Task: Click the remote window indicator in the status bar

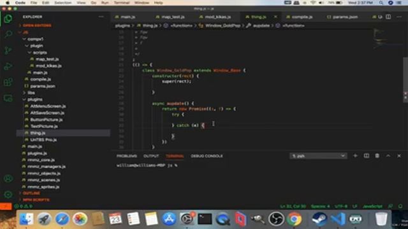Action: click(x=6, y=206)
